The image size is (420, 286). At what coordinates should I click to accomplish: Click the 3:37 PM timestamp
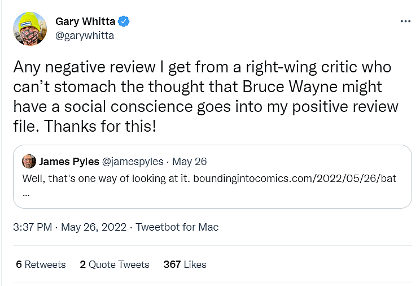point(33,227)
